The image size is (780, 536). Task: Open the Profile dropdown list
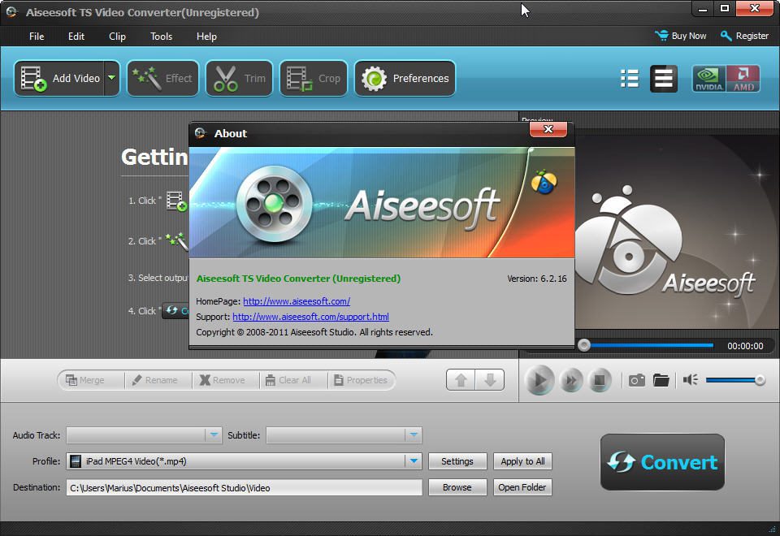pyautogui.click(x=414, y=461)
